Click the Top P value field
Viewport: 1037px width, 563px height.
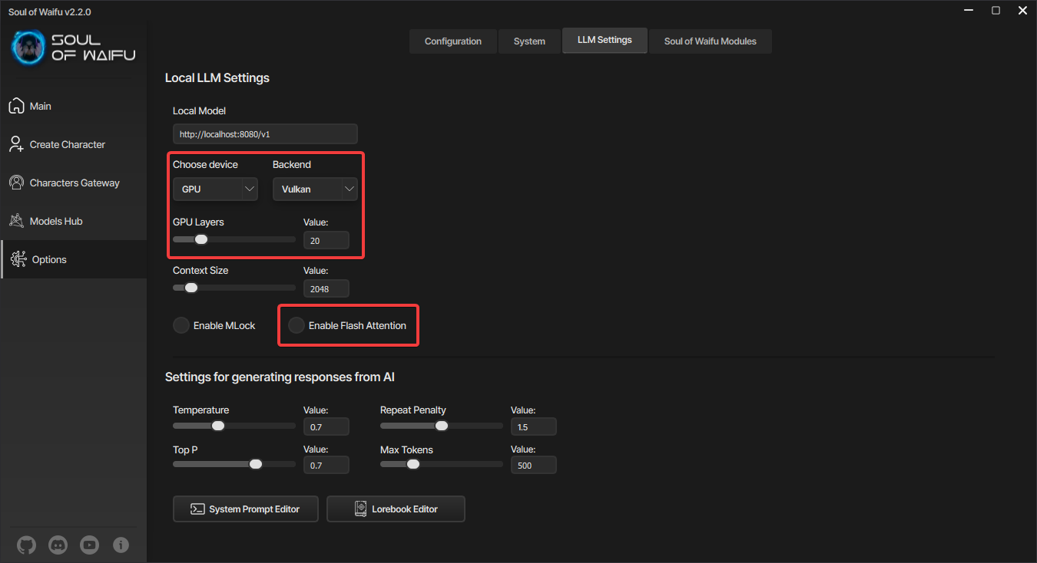pos(326,465)
